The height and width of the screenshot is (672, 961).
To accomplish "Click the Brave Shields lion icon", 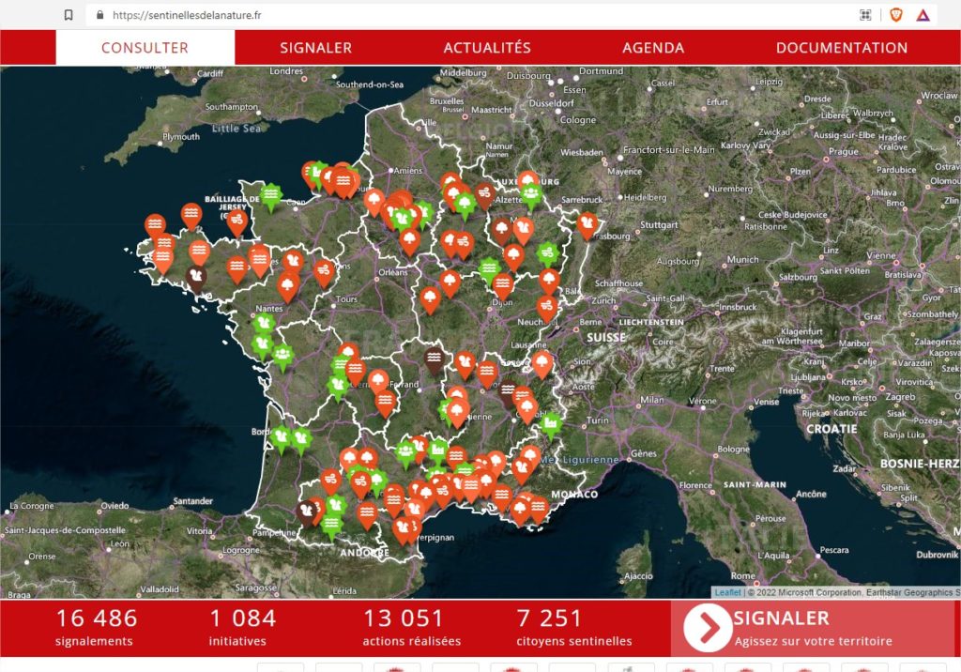I will [x=895, y=15].
